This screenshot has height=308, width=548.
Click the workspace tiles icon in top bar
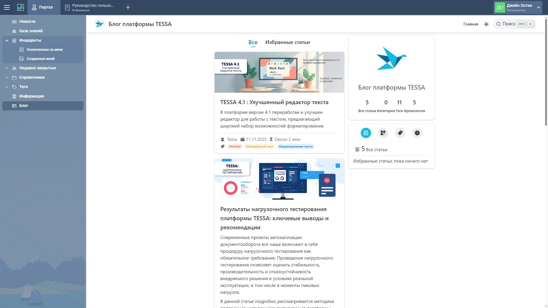pyautogui.click(x=21, y=7)
